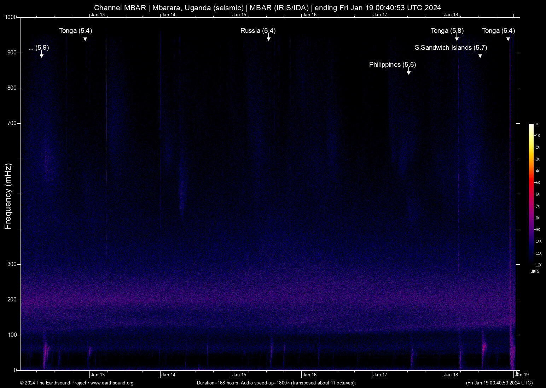
Task: Click the arrow marker below Tonga (5.8)
Action: click(x=457, y=38)
